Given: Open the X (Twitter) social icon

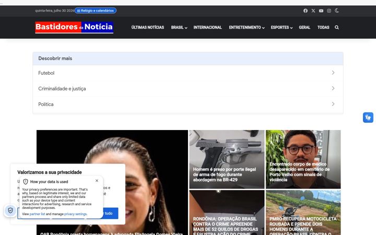Looking at the screenshot, I should point(313,11).
